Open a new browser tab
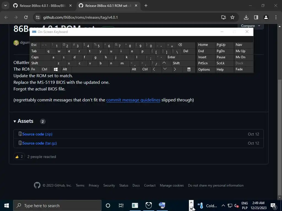 [146, 5]
